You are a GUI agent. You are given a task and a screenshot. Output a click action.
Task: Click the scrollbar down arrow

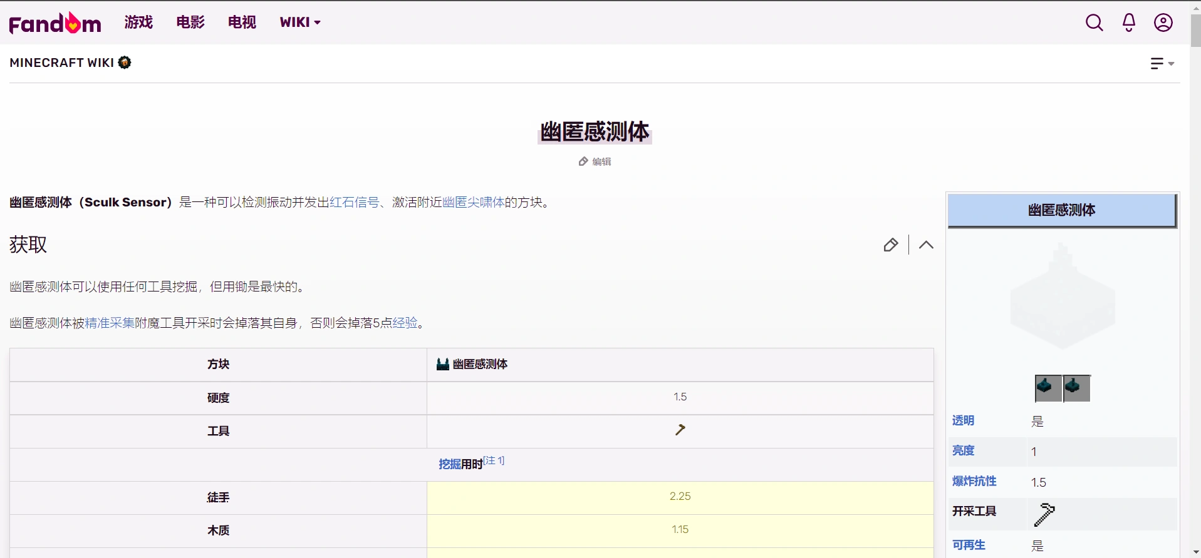click(x=1195, y=553)
